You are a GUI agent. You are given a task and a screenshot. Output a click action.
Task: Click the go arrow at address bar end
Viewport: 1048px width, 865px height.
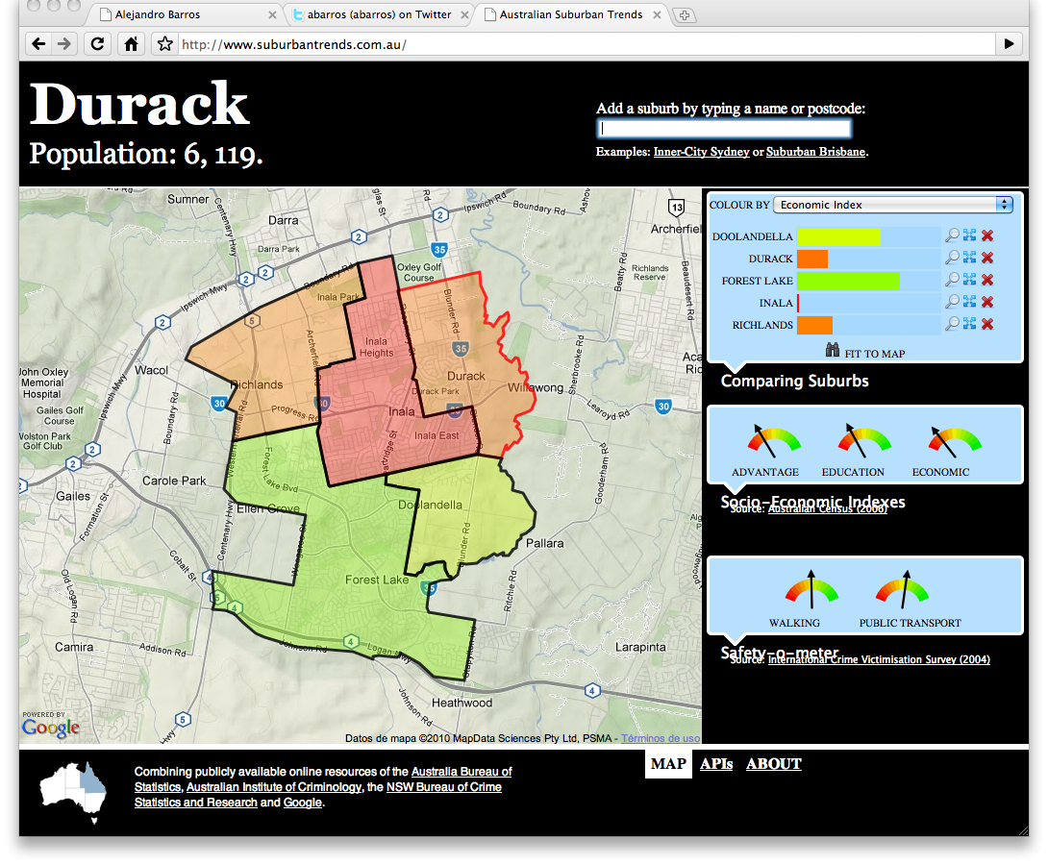pyautogui.click(x=1009, y=44)
